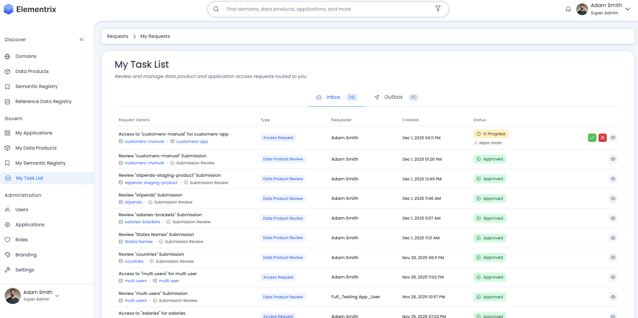Expand the bottom-left sidebar user profile menu
The image size is (638, 318).
click(x=57, y=296)
